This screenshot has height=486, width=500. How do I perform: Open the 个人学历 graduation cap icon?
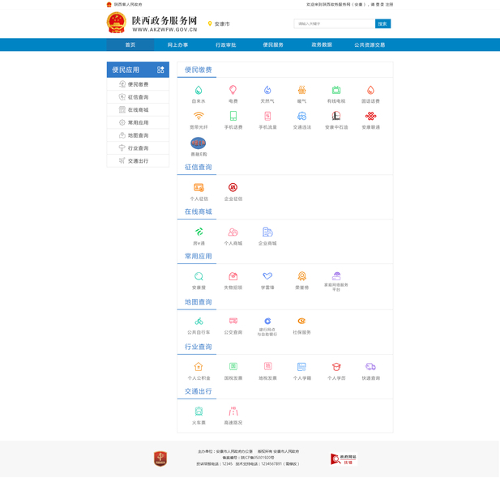[336, 367]
